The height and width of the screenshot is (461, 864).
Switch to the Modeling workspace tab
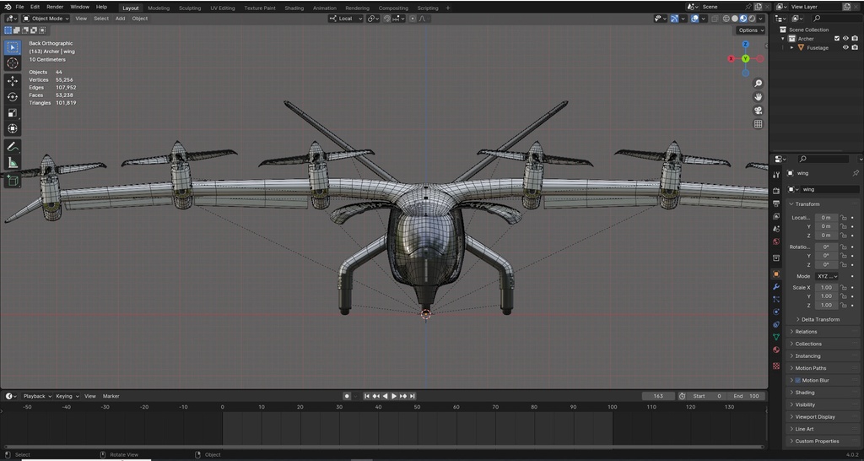pyautogui.click(x=159, y=8)
